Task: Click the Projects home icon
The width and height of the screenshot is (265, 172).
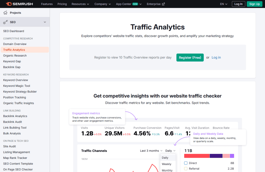Action: pyautogui.click(x=5, y=13)
